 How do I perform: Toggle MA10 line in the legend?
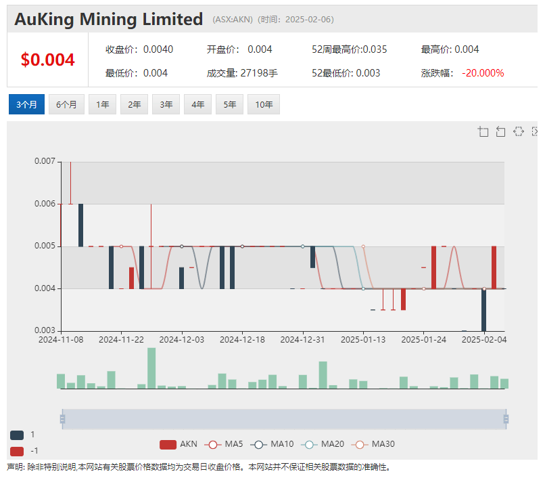coord(274,444)
